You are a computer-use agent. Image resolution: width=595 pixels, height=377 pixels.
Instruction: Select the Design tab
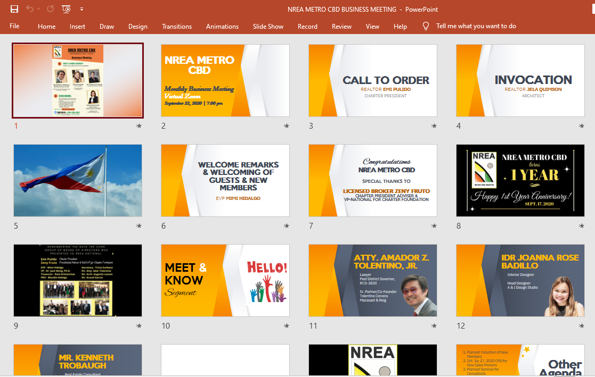click(x=138, y=27)
